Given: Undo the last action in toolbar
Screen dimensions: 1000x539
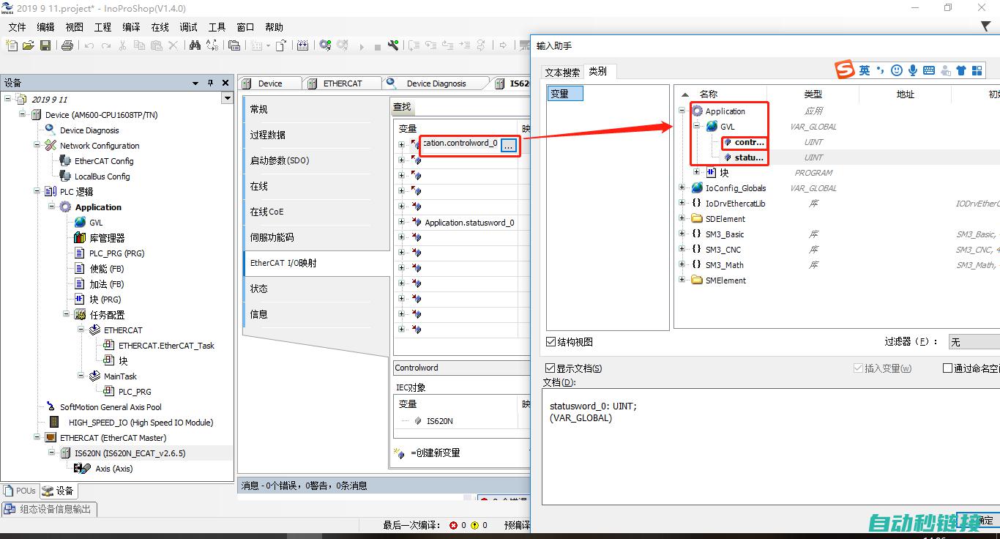Looking at the screenshot, I should coord(89,45).
